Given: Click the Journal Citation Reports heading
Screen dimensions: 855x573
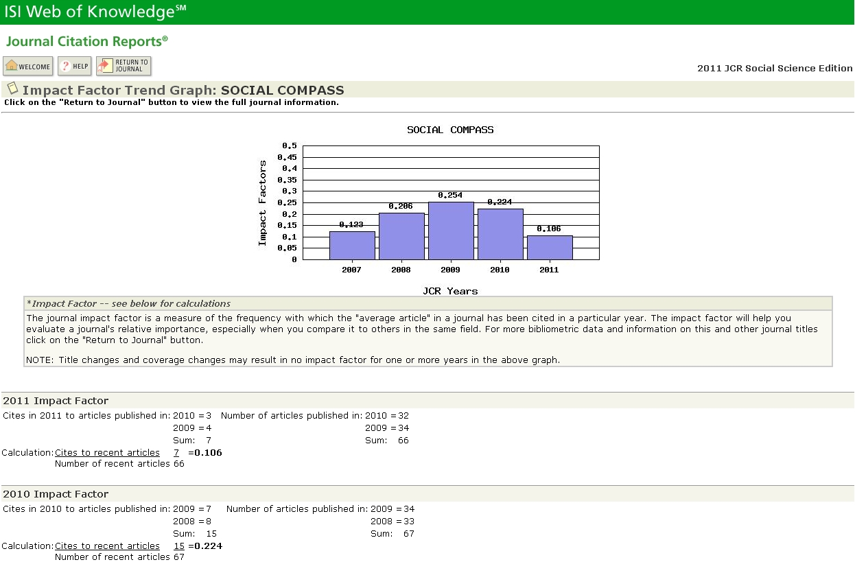Looking at the screenshot, I should [86, 41].
